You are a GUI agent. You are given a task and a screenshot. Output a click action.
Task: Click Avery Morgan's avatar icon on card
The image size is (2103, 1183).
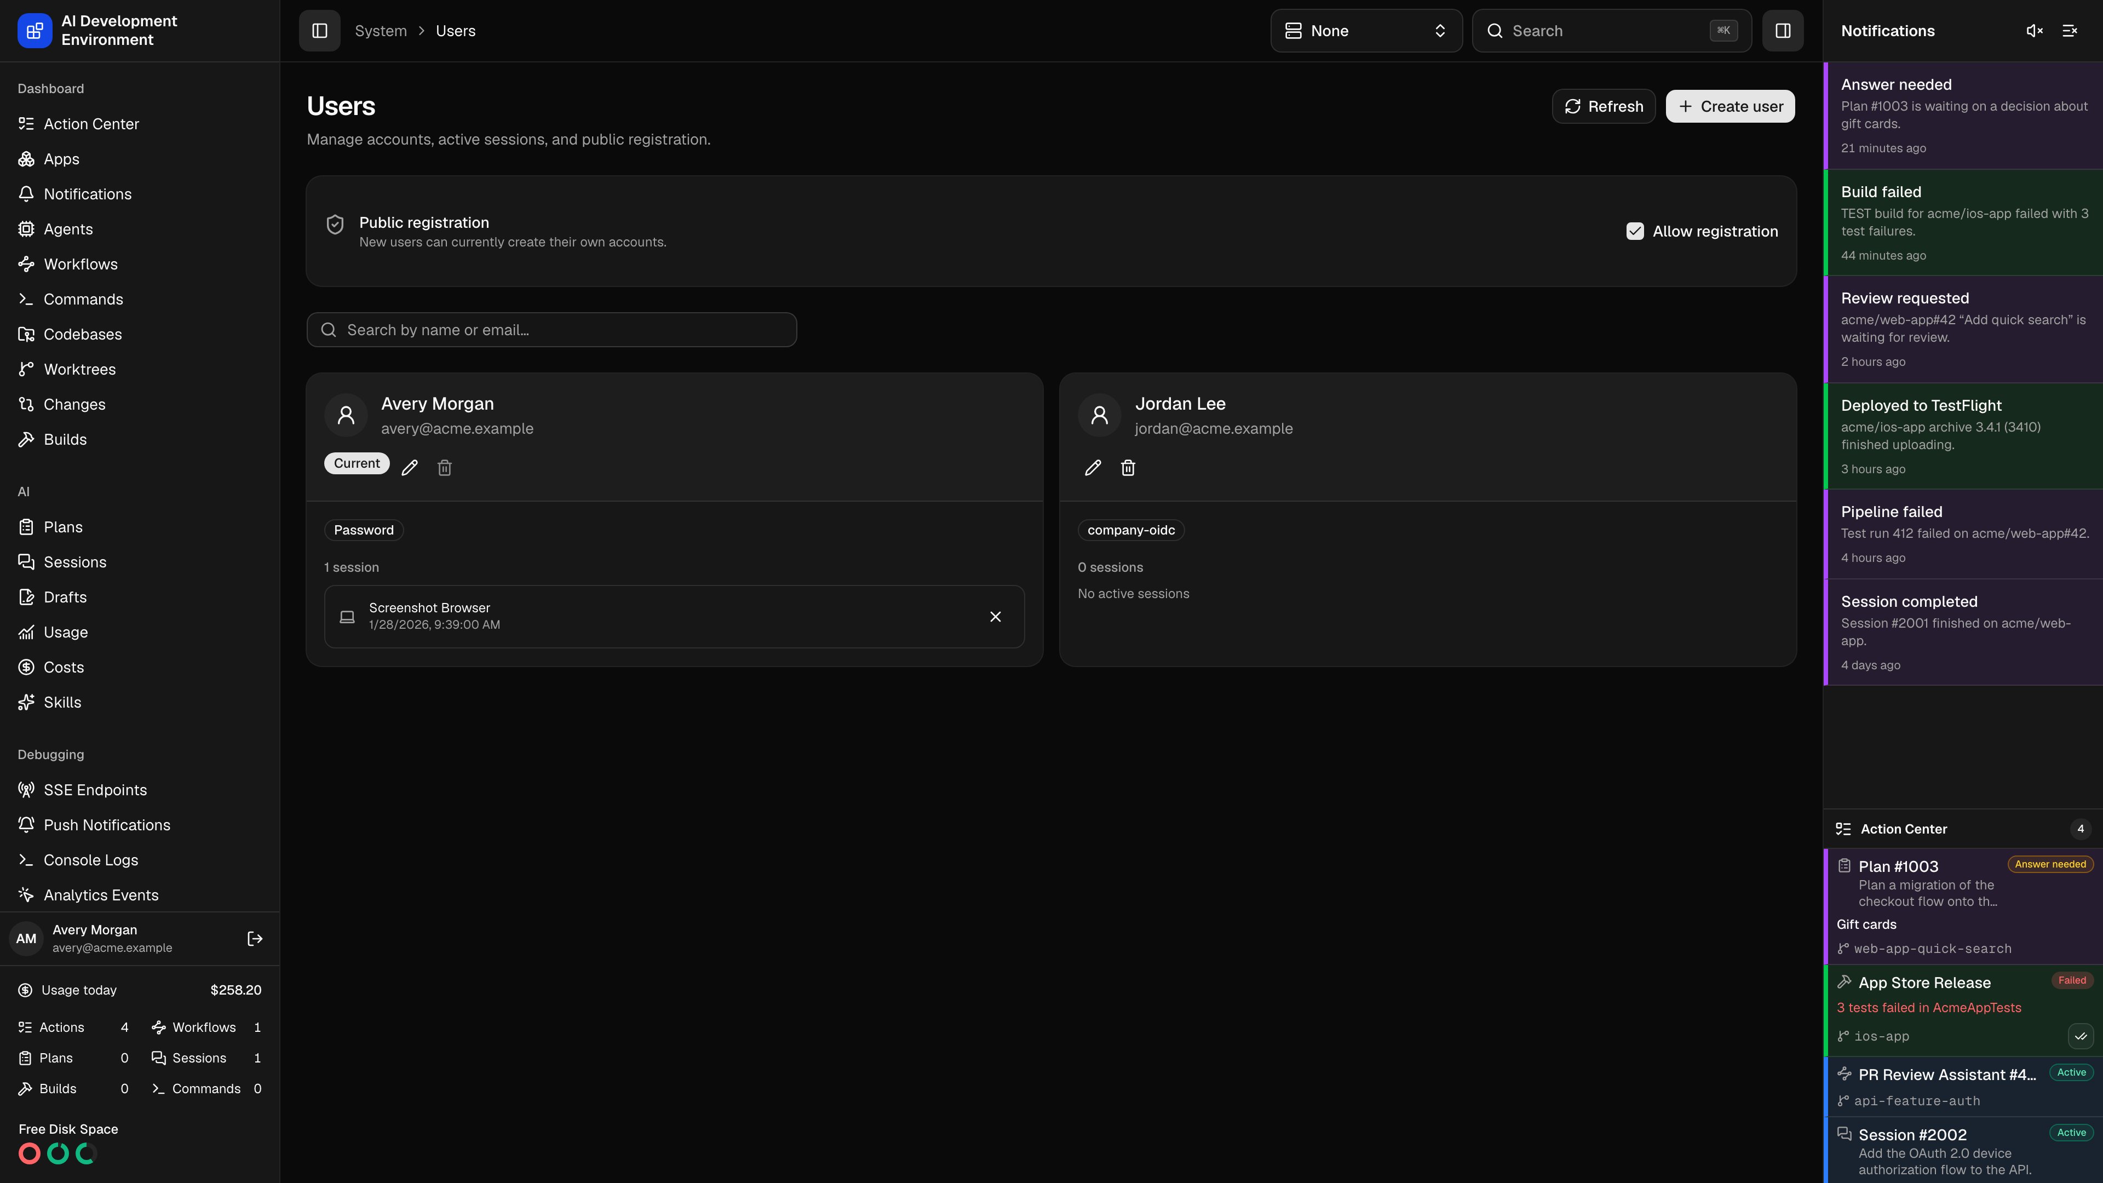coord(346,416)
